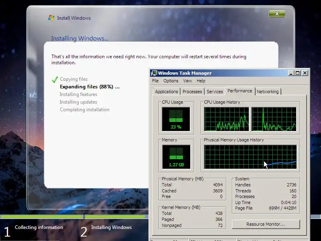Close the Install Windows dialog
Viewport: 321px width, 241px height.
tap(277, 14)
